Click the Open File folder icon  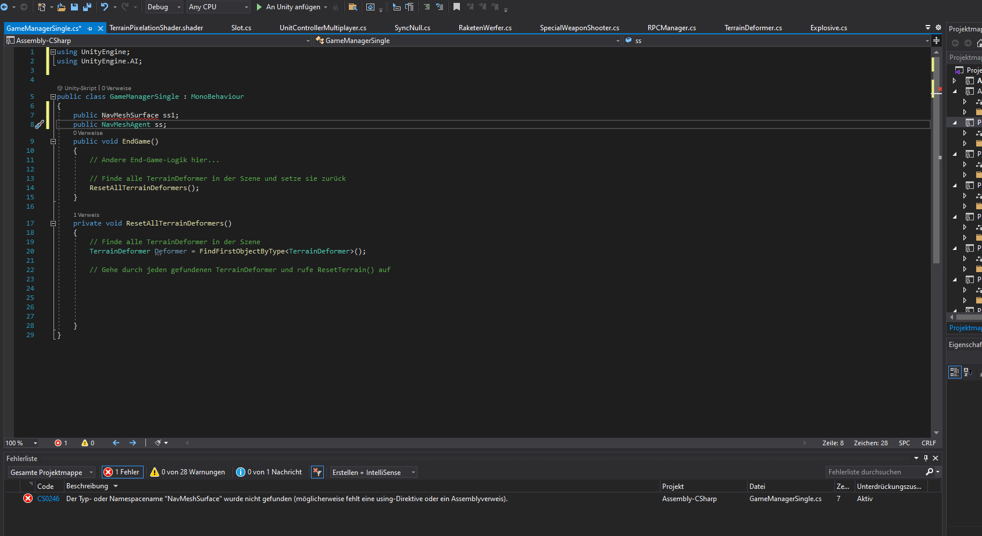(x=61, y=7)
